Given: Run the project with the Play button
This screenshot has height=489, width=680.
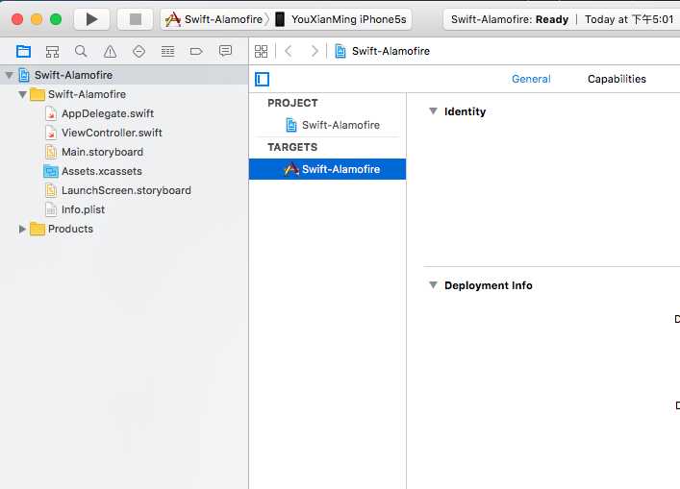Looking at the screenshot, I should 91,19.
